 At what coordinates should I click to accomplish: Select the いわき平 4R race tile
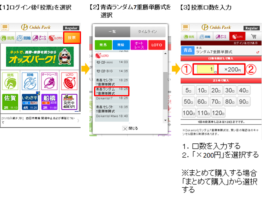point(30,102)
